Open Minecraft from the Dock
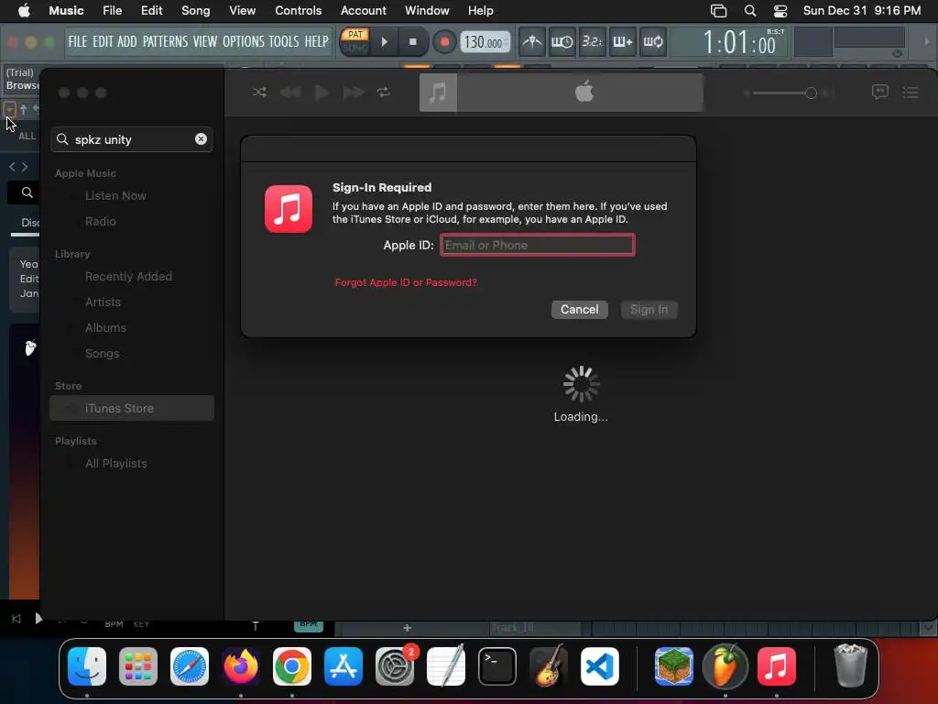This screenshot has width=938, height=704. point(673,666)
